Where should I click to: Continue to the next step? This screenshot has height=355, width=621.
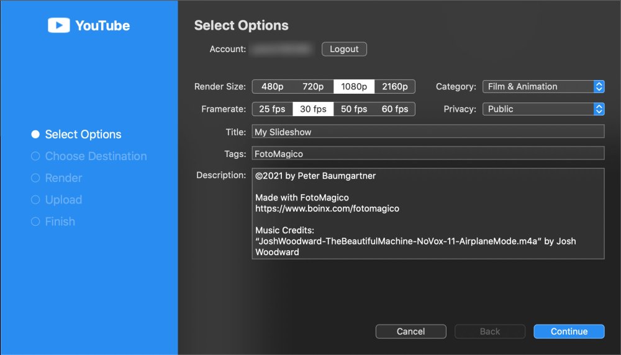(569, 331)
